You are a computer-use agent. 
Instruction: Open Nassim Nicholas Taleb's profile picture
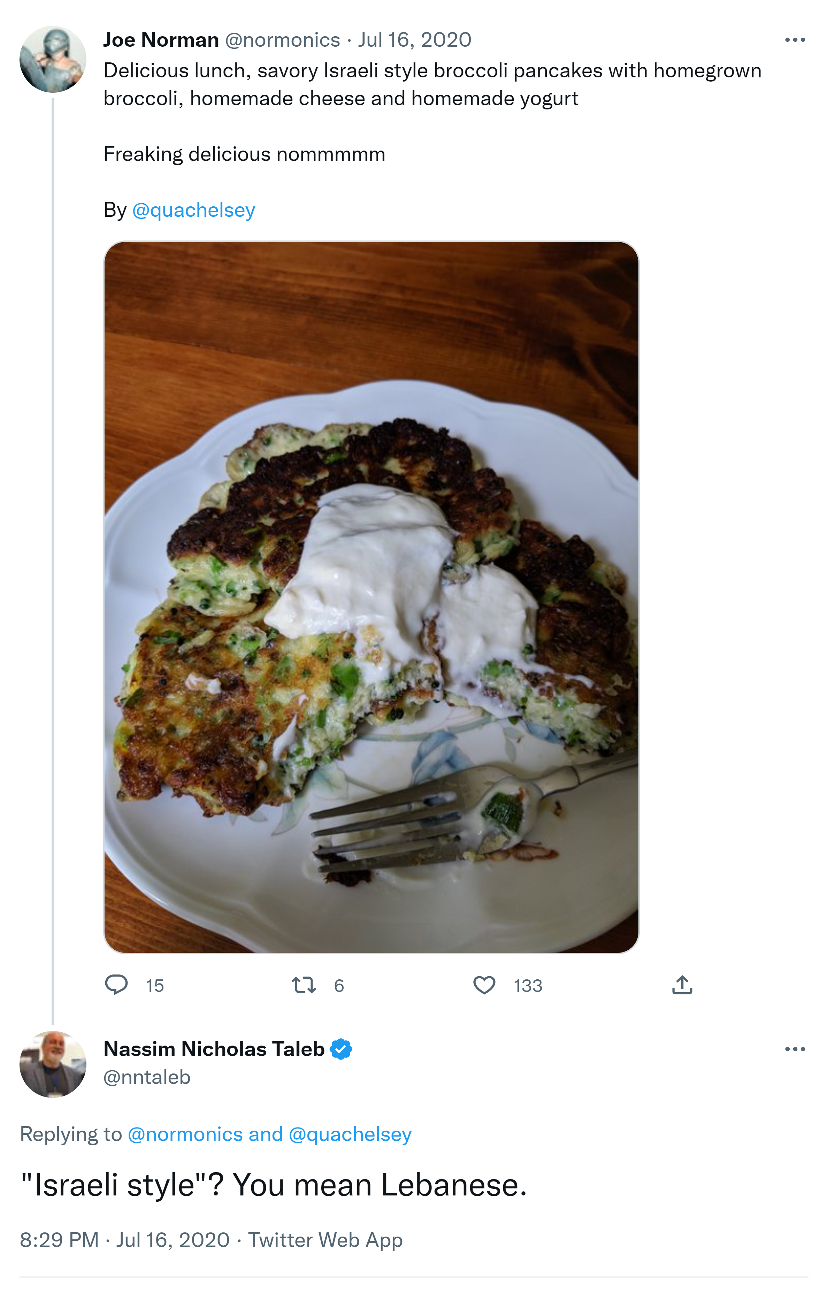point(53,1063)
